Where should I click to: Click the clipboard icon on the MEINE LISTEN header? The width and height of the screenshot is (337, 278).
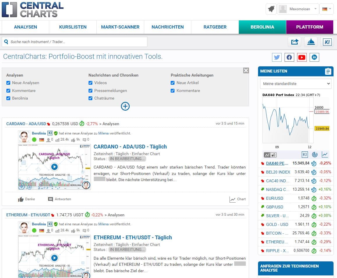click(328, 71)
